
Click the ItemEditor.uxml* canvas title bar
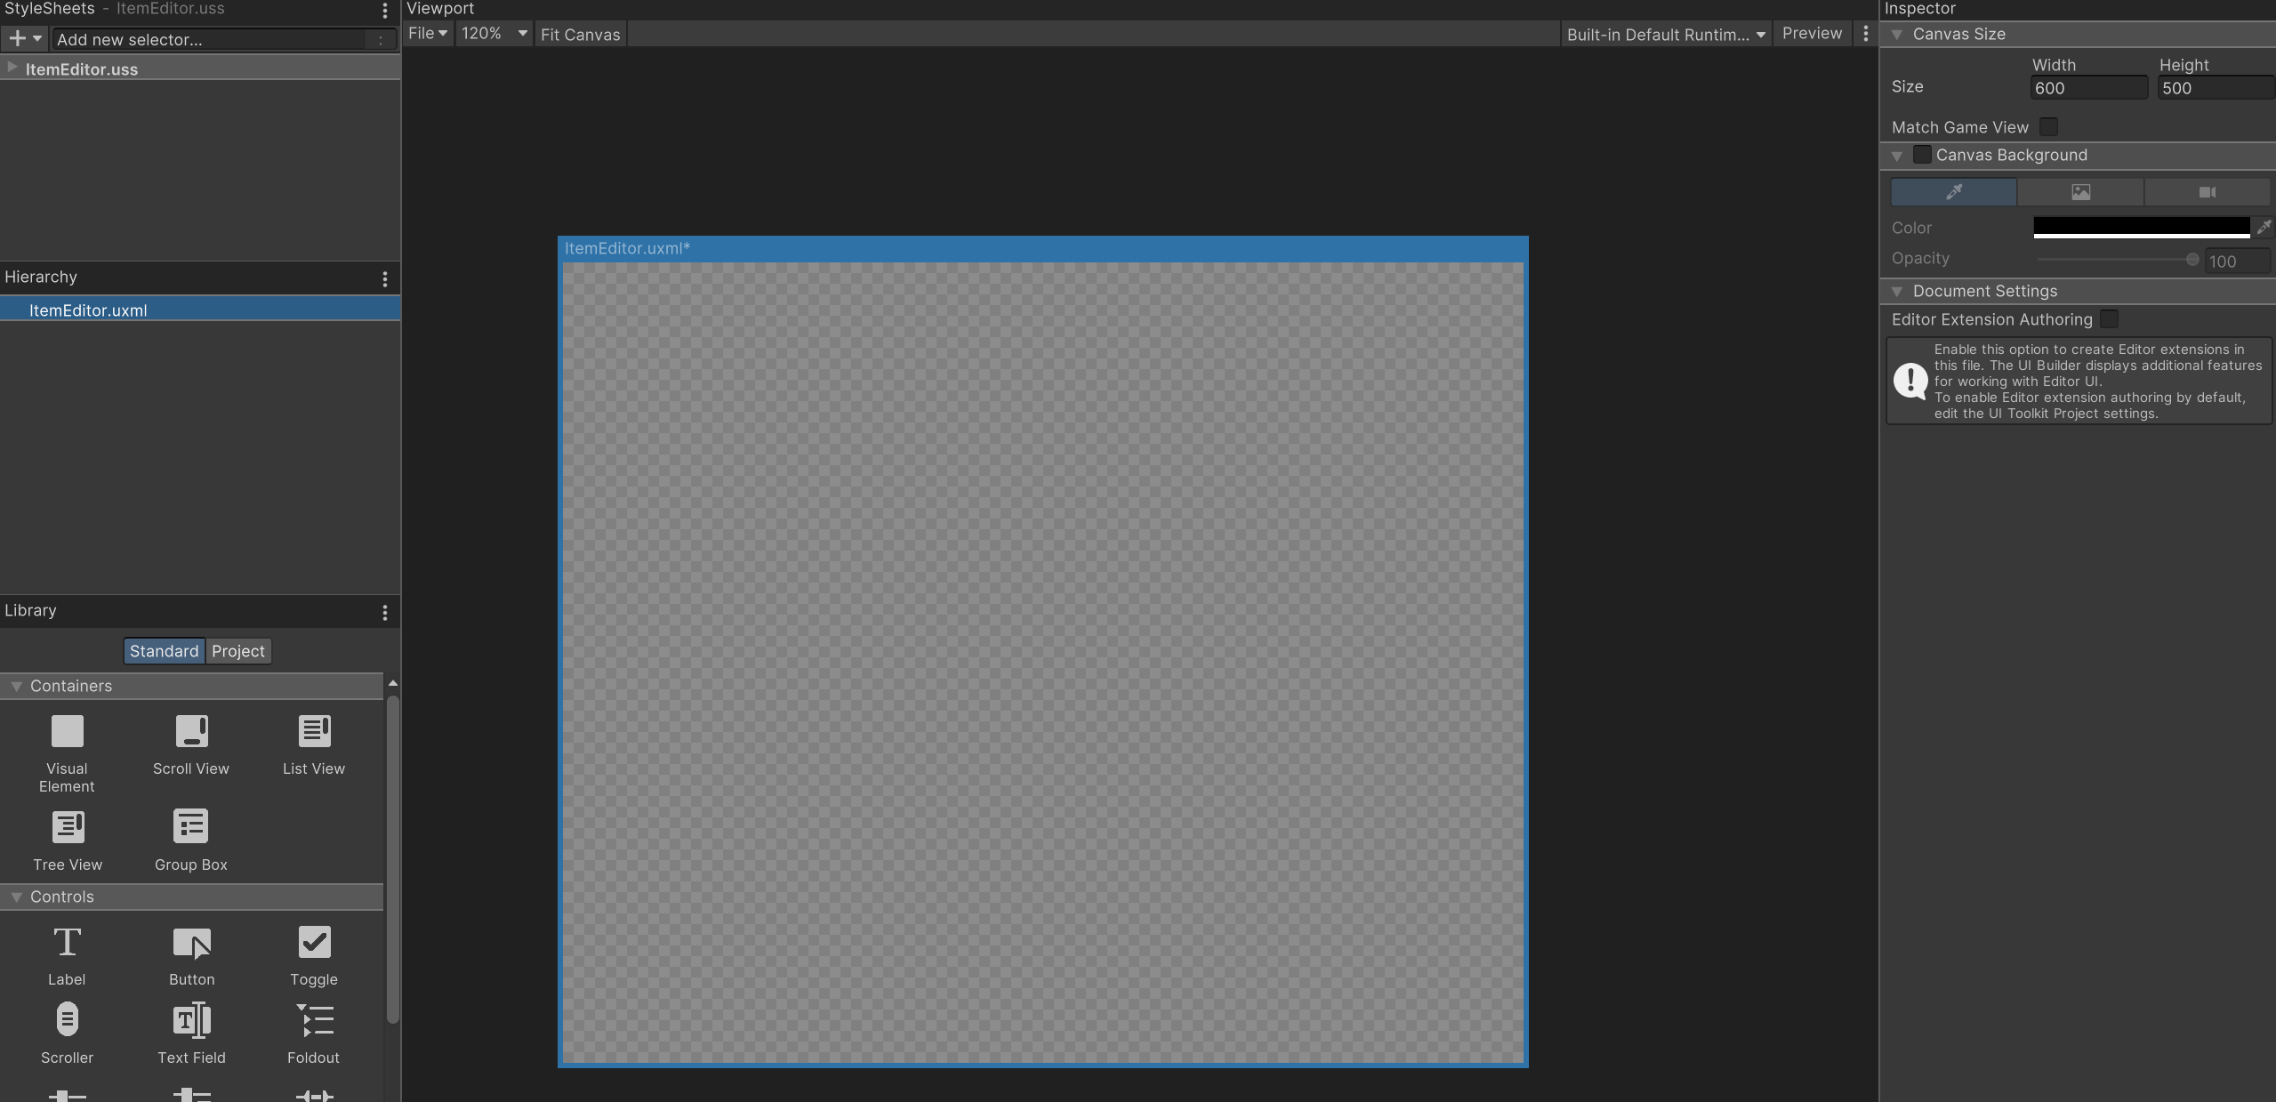click(x=1043, y=249)
